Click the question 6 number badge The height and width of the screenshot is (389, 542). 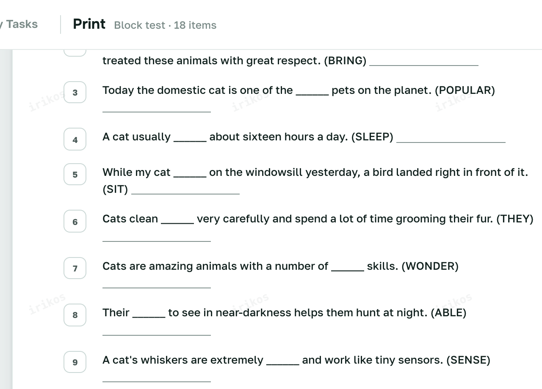point(75,221)
